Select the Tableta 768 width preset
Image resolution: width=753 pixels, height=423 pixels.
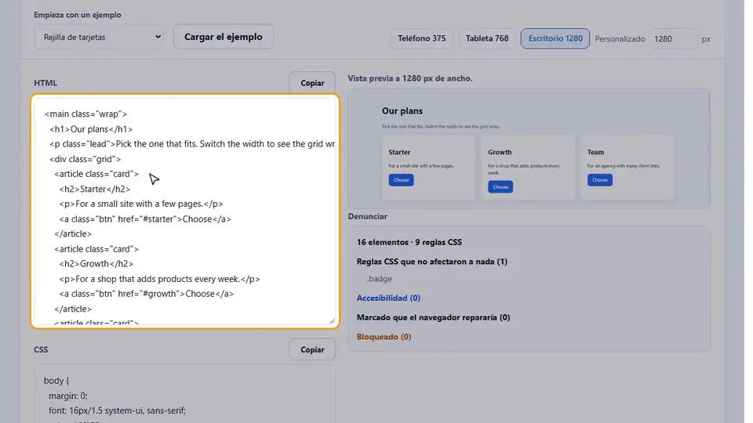(x=487, y=38)
